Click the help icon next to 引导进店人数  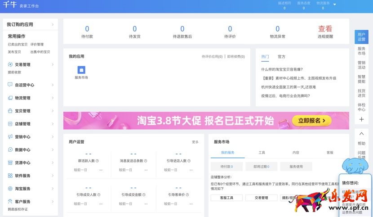189,161
